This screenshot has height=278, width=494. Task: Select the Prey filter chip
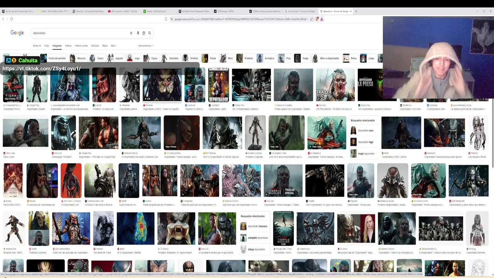285,58
